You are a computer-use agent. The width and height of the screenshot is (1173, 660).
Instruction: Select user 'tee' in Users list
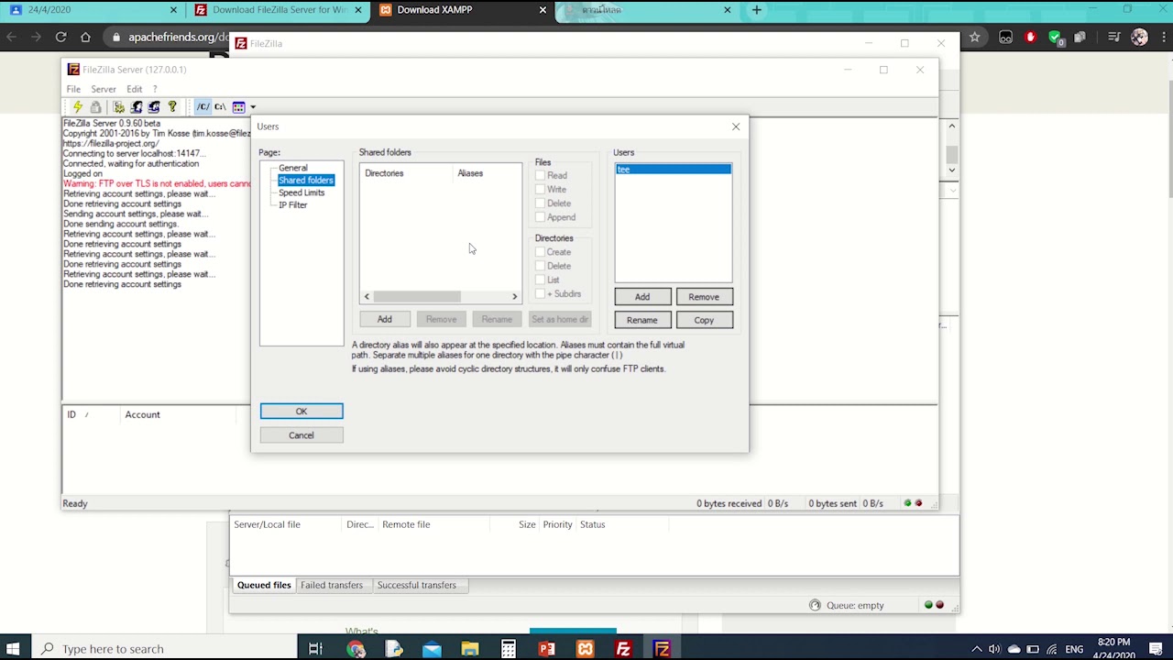(674, 170)
